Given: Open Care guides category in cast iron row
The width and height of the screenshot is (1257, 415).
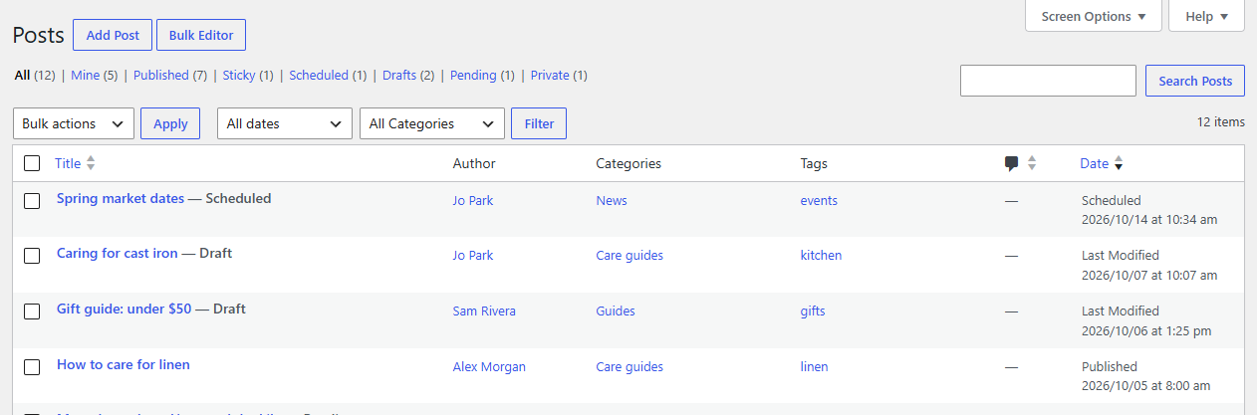Looking at the screenshot, I should (629, 255).
